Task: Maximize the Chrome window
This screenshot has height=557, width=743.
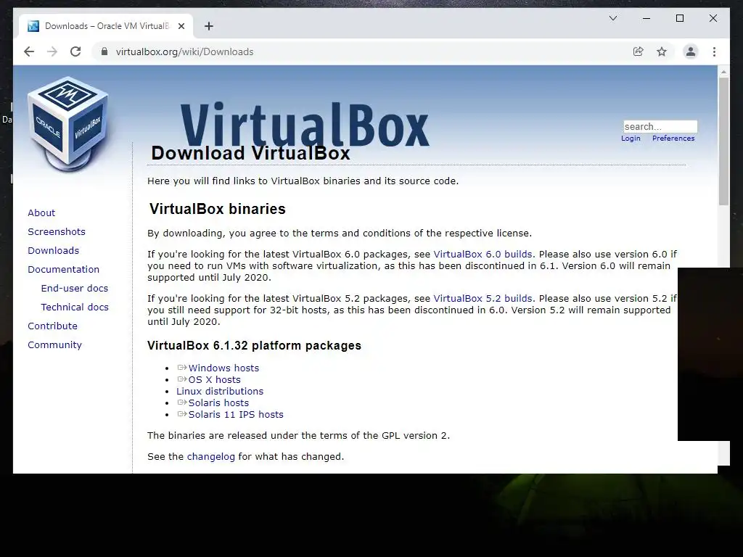Action: pyautogui.click(x=679, y=18)
